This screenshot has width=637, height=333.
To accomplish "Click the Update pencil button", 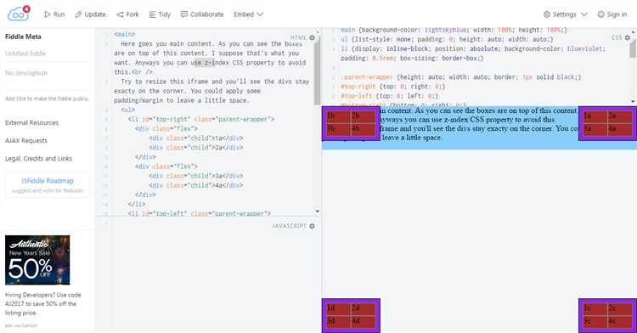I will (90, 14).
